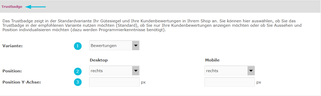The width and height of the screenshot is (321, 96).
Task: Click the Desktop column header
Action: point(99,60)
